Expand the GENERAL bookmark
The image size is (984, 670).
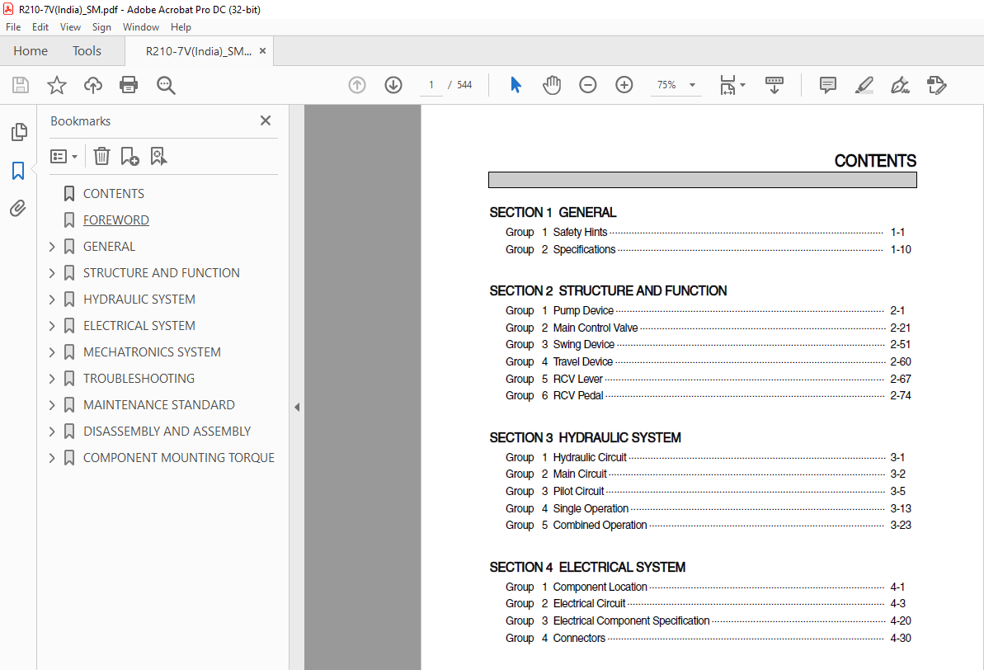[52, 247]
